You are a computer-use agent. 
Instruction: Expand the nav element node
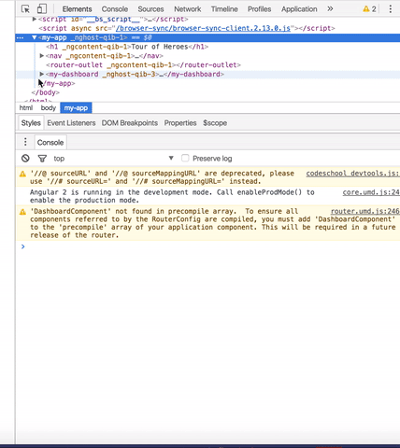pyautogui.click(x=42, y=56)
